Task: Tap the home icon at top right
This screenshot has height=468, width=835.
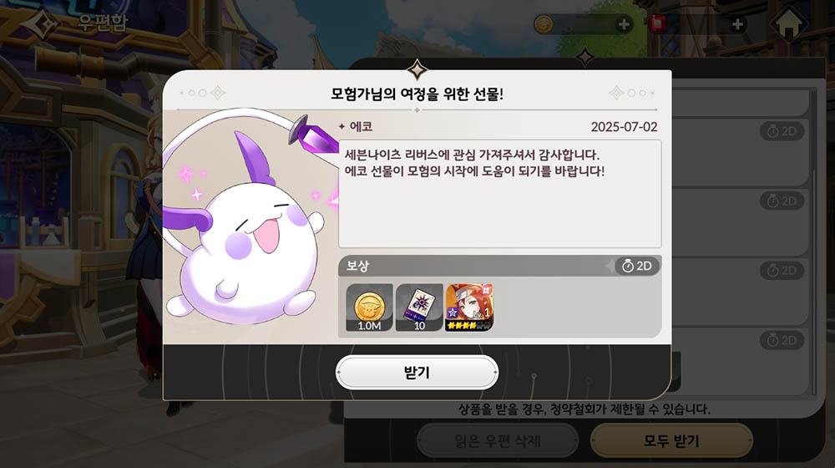Action: point(789,24)
